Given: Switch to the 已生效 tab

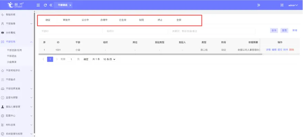Looking at the screenshot, I should point(123,20).
